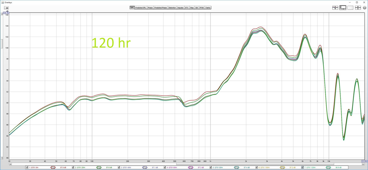368x170 pixels.
Task: Click the 87.6 dB value for 20Hr
Action: pyautogui.click(x=109, y=167)
